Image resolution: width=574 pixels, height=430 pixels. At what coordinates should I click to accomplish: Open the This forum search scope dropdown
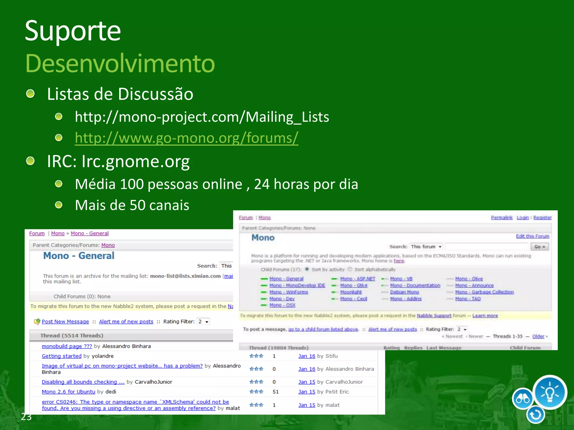[426, 247]
